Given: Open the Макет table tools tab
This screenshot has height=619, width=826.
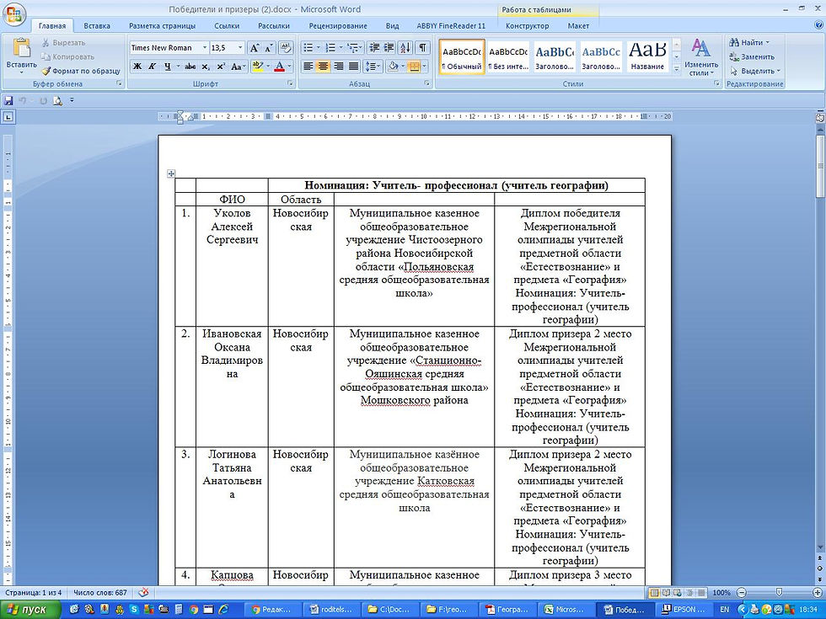Looking at the screenshot, I should [x=578, y=26].
